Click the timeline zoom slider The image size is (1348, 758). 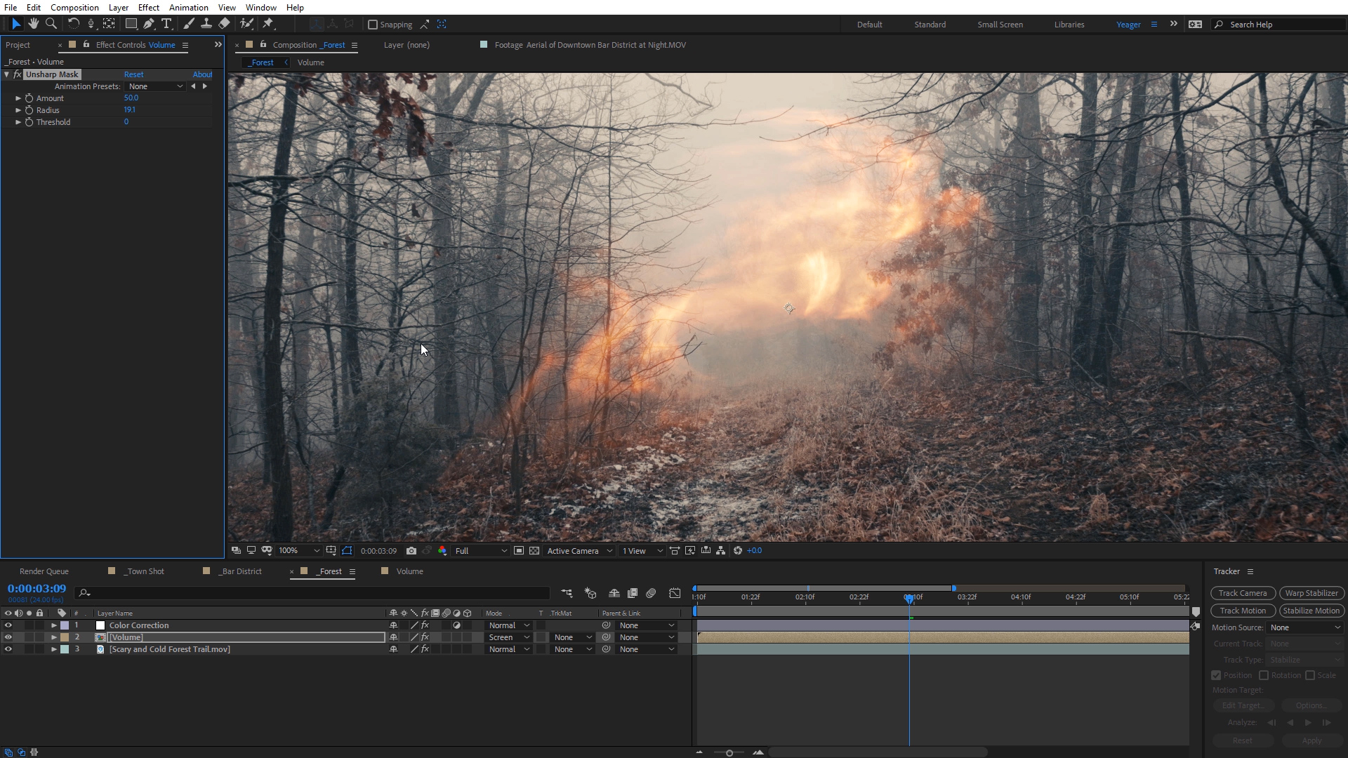(729, 753)
